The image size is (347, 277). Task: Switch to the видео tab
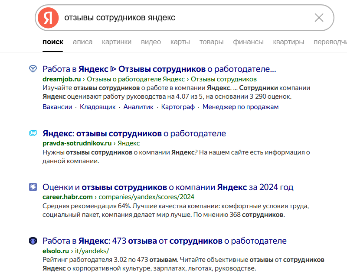pyautogui.click(x=151, y=42)
